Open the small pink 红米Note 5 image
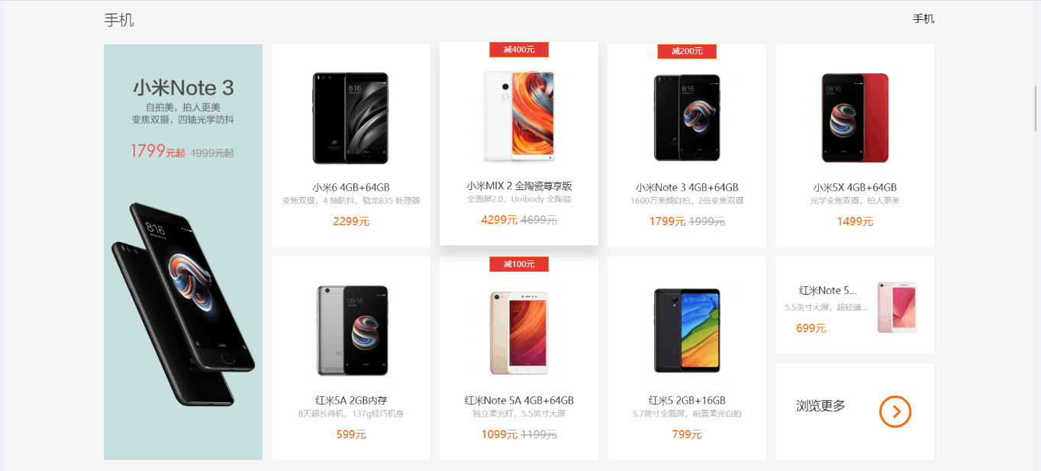 pyautogui.click(x=897, y=307)
